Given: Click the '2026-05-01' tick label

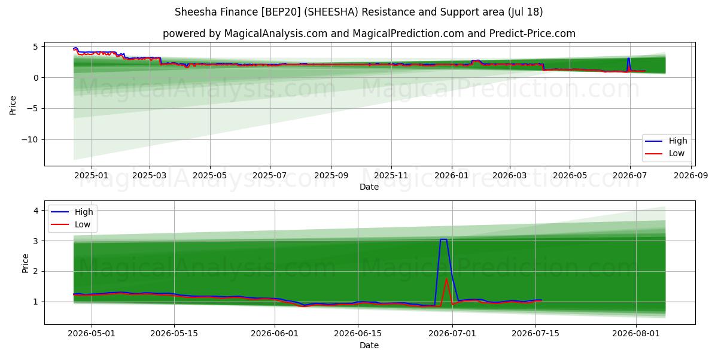Looking at the screenshot, I should point(92,334).
